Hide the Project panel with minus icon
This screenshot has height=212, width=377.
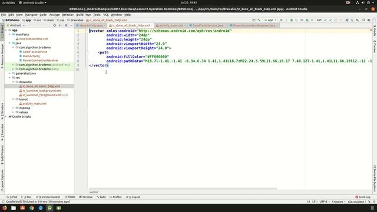(x=71, y=25)
